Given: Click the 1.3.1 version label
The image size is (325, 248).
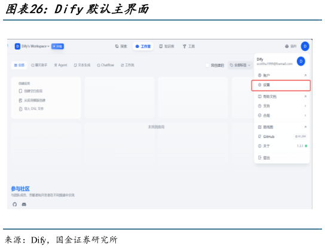Looking at the screenshot, I should 300,146.
